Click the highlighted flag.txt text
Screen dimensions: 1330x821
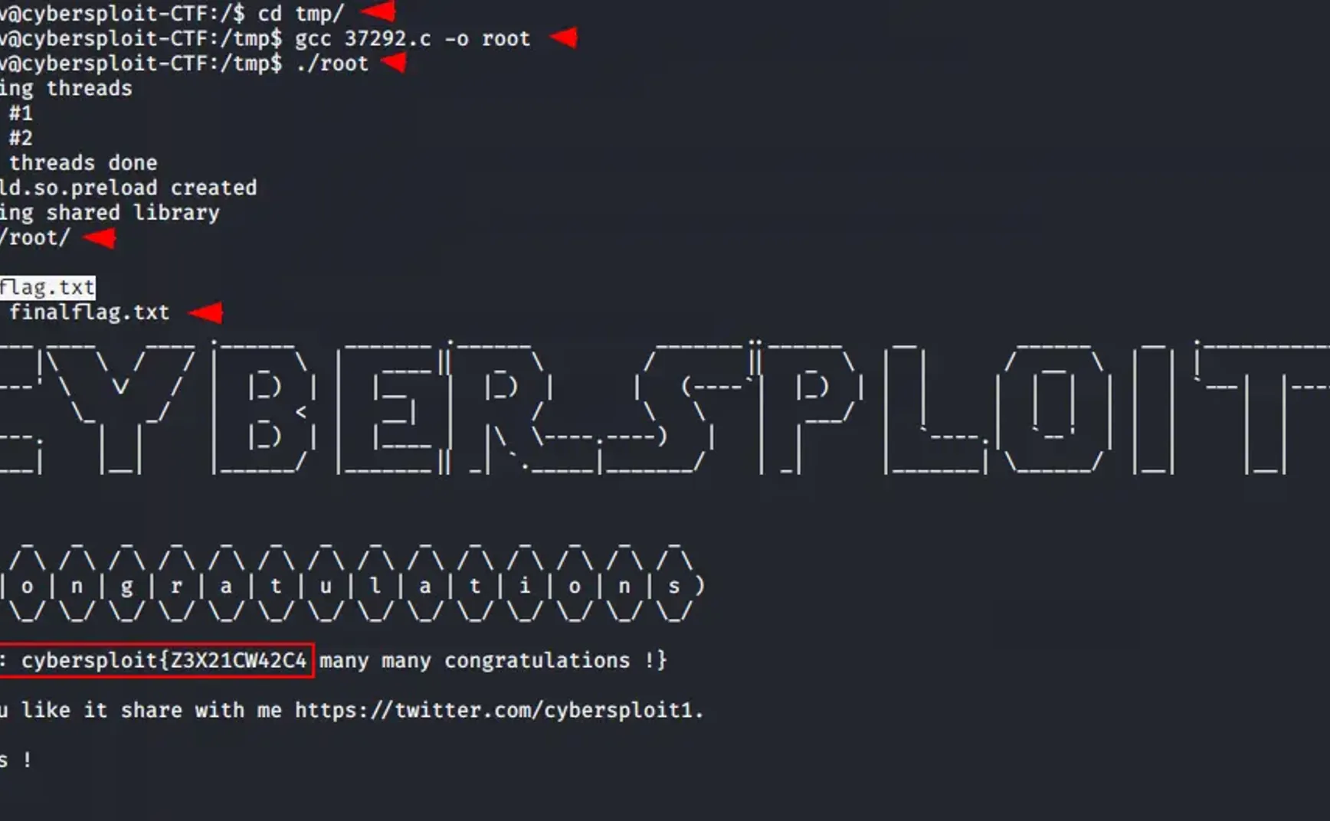click(47, 287)
